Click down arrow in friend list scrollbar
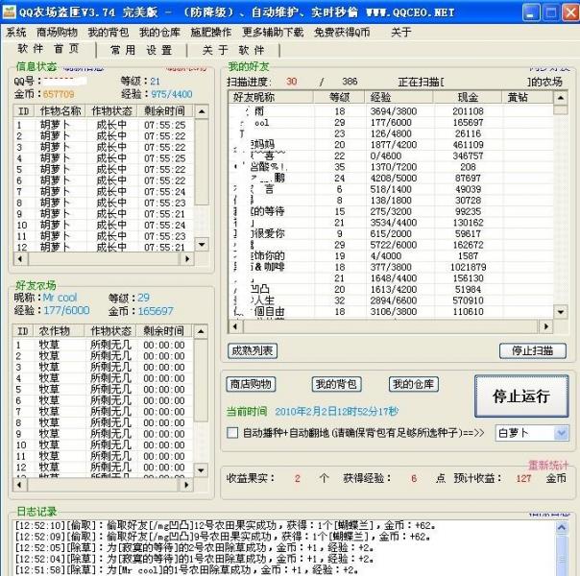The image size is (580, 576). point(561,312)
